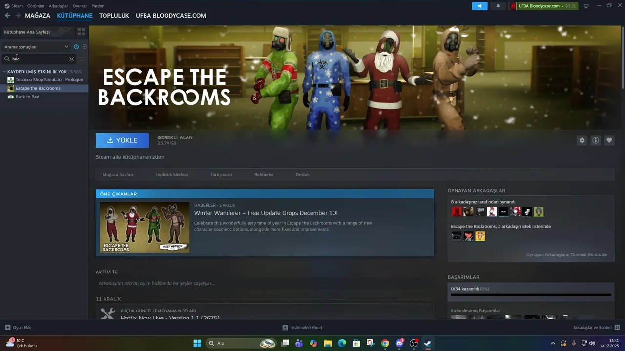Select Tobacco Shop Simulator: Prologue

49,79
